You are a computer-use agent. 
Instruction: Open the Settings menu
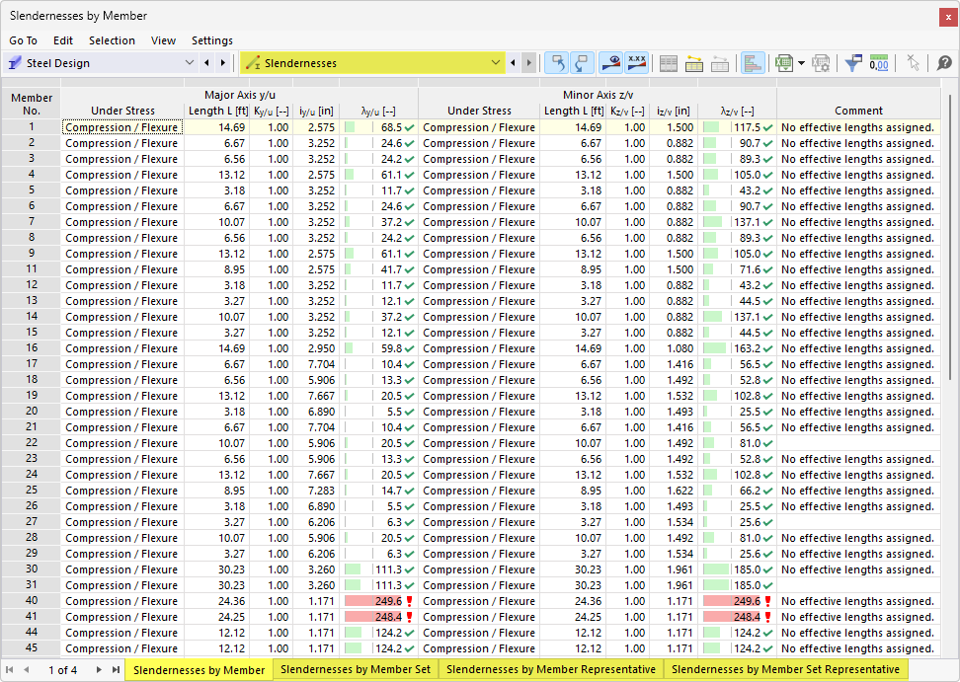211,40
